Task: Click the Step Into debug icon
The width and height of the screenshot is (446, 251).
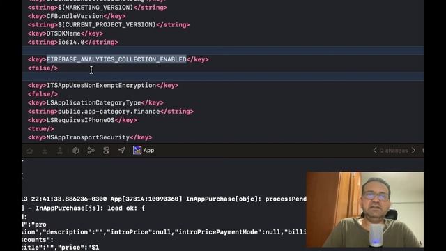Action: [45, 151]
